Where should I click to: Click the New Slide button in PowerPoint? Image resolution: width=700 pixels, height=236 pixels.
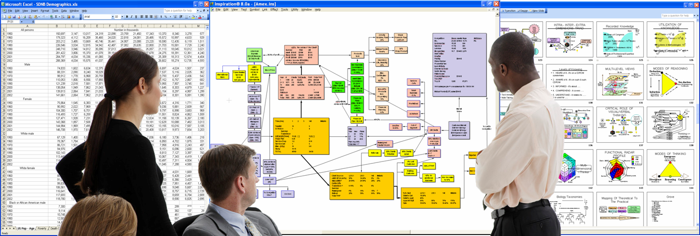537,11
